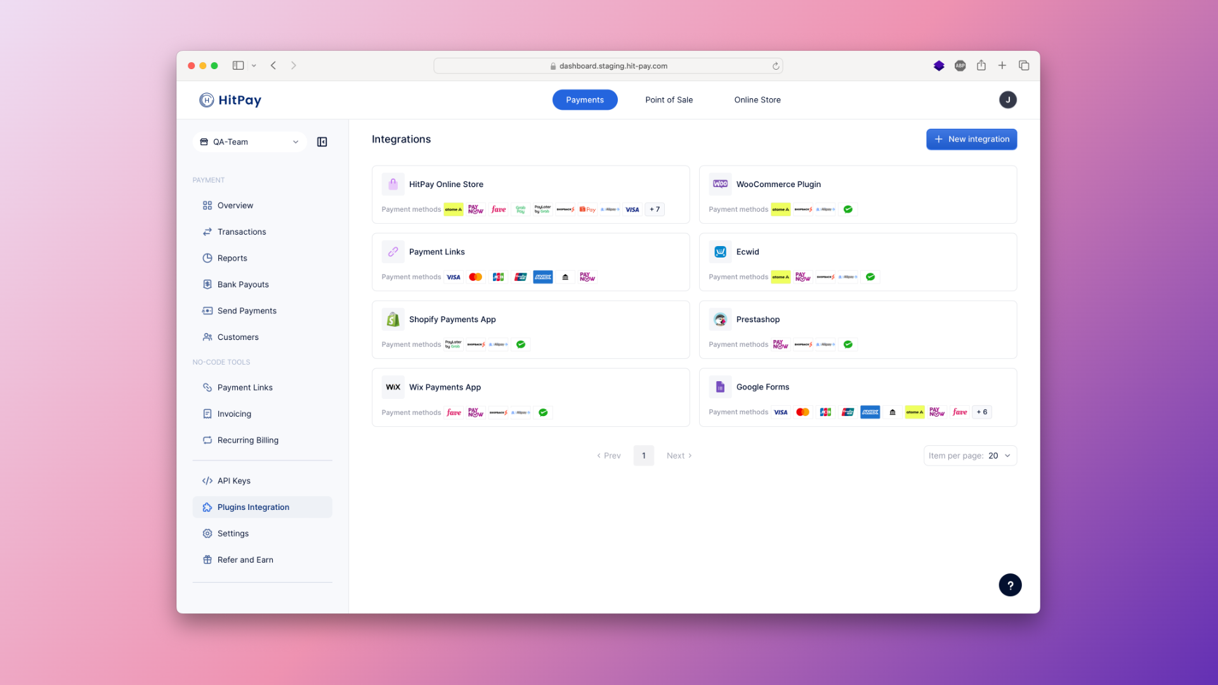
Task: Open the Shopify Payments App title
Action: tap(452, 320)
